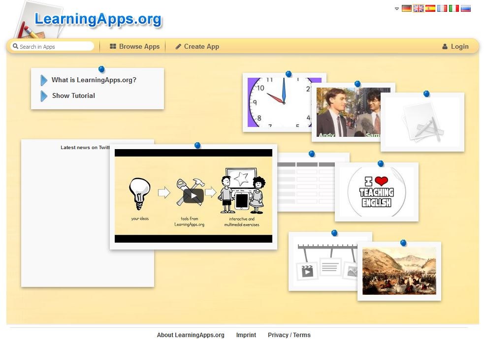Screen dimensions: 486x344
Task: Expand the language list dropdown arrow
Action: [x=397, y=8]
